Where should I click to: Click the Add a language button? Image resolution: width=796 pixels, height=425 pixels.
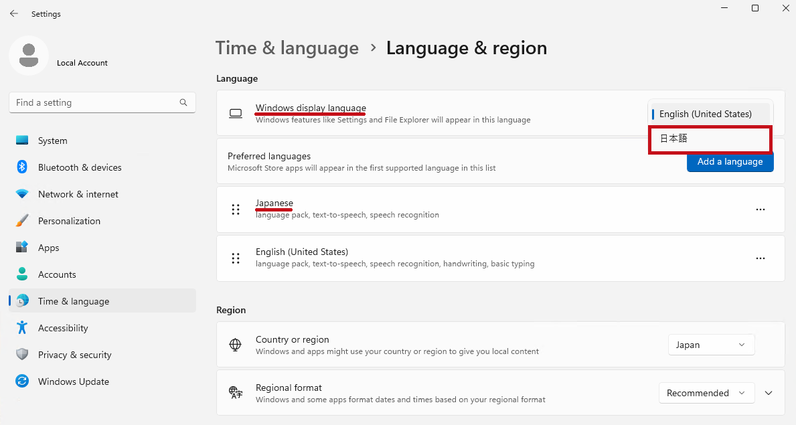click(x=730, y=161)
